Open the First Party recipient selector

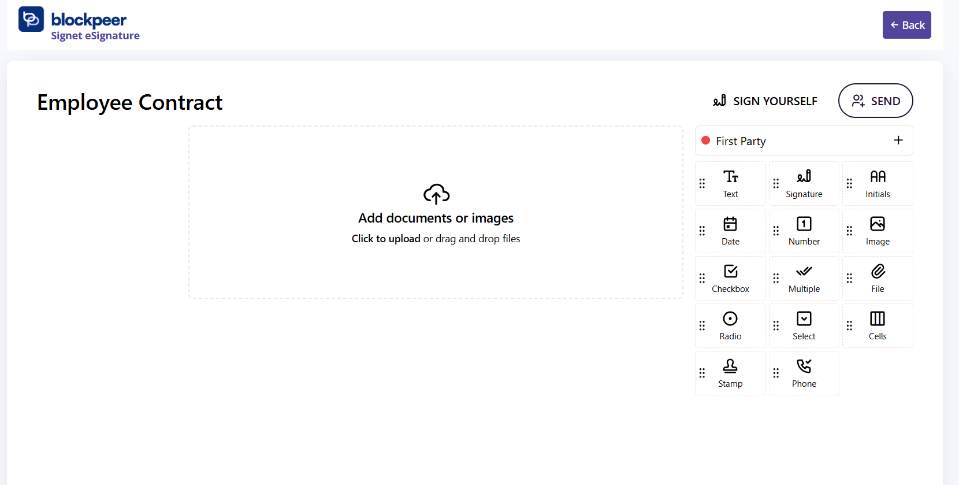click(x=740, y=140)
